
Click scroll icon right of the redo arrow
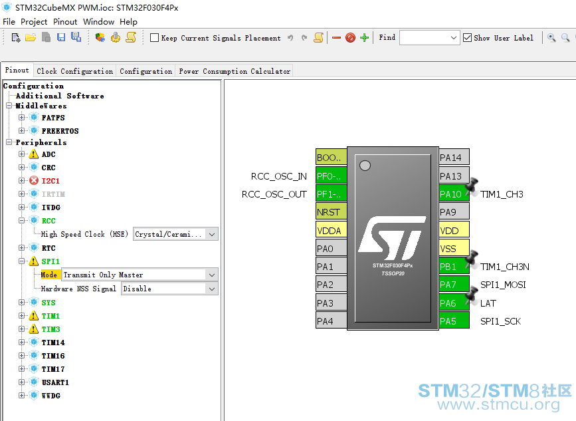(x=319, y=37)
